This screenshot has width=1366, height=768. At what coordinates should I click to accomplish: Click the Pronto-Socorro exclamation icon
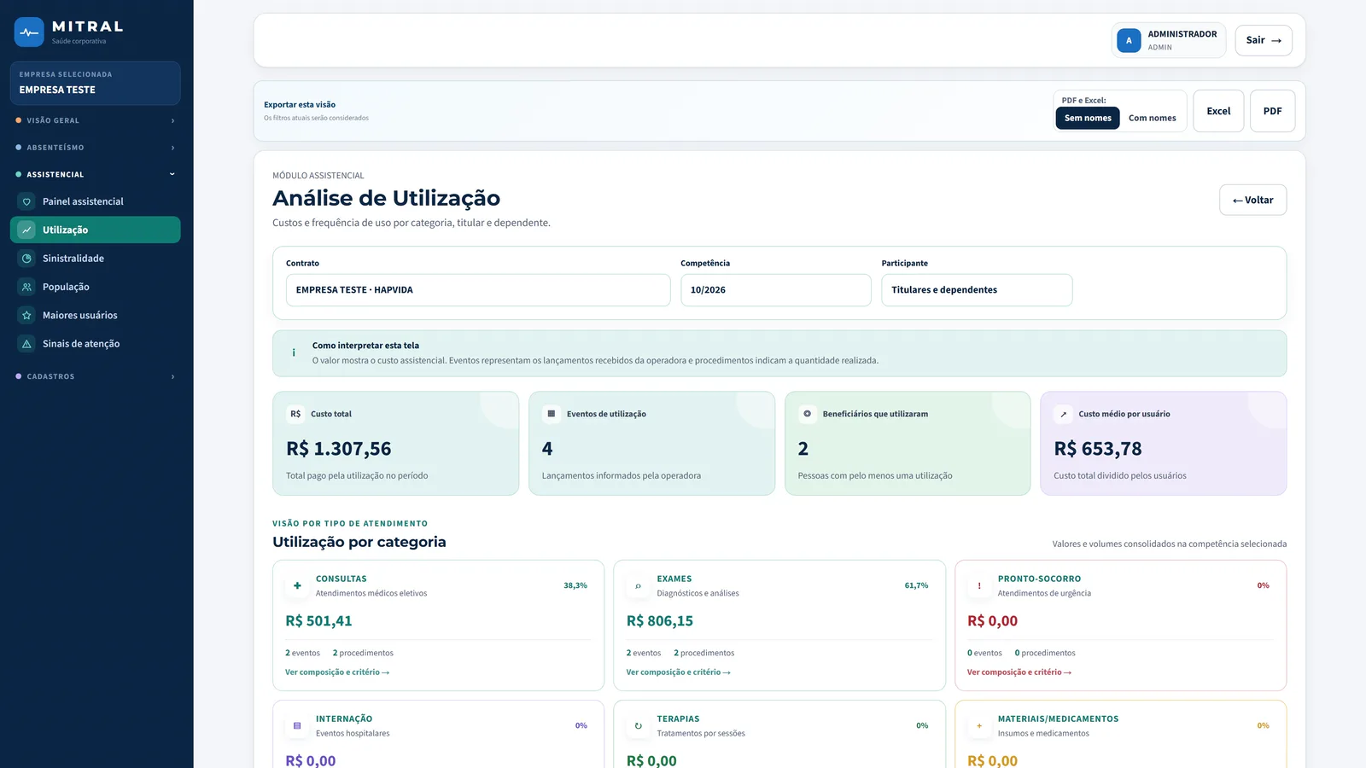pyautogui.click(x=979, y=585)
